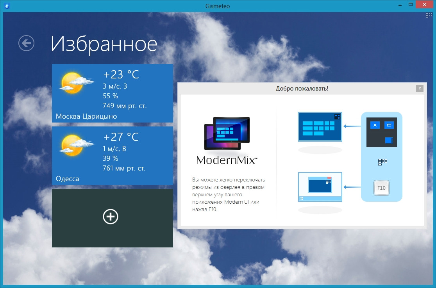Click the ModernMix monitors logo
Screen dimensions: 436x288
(227, 133)
